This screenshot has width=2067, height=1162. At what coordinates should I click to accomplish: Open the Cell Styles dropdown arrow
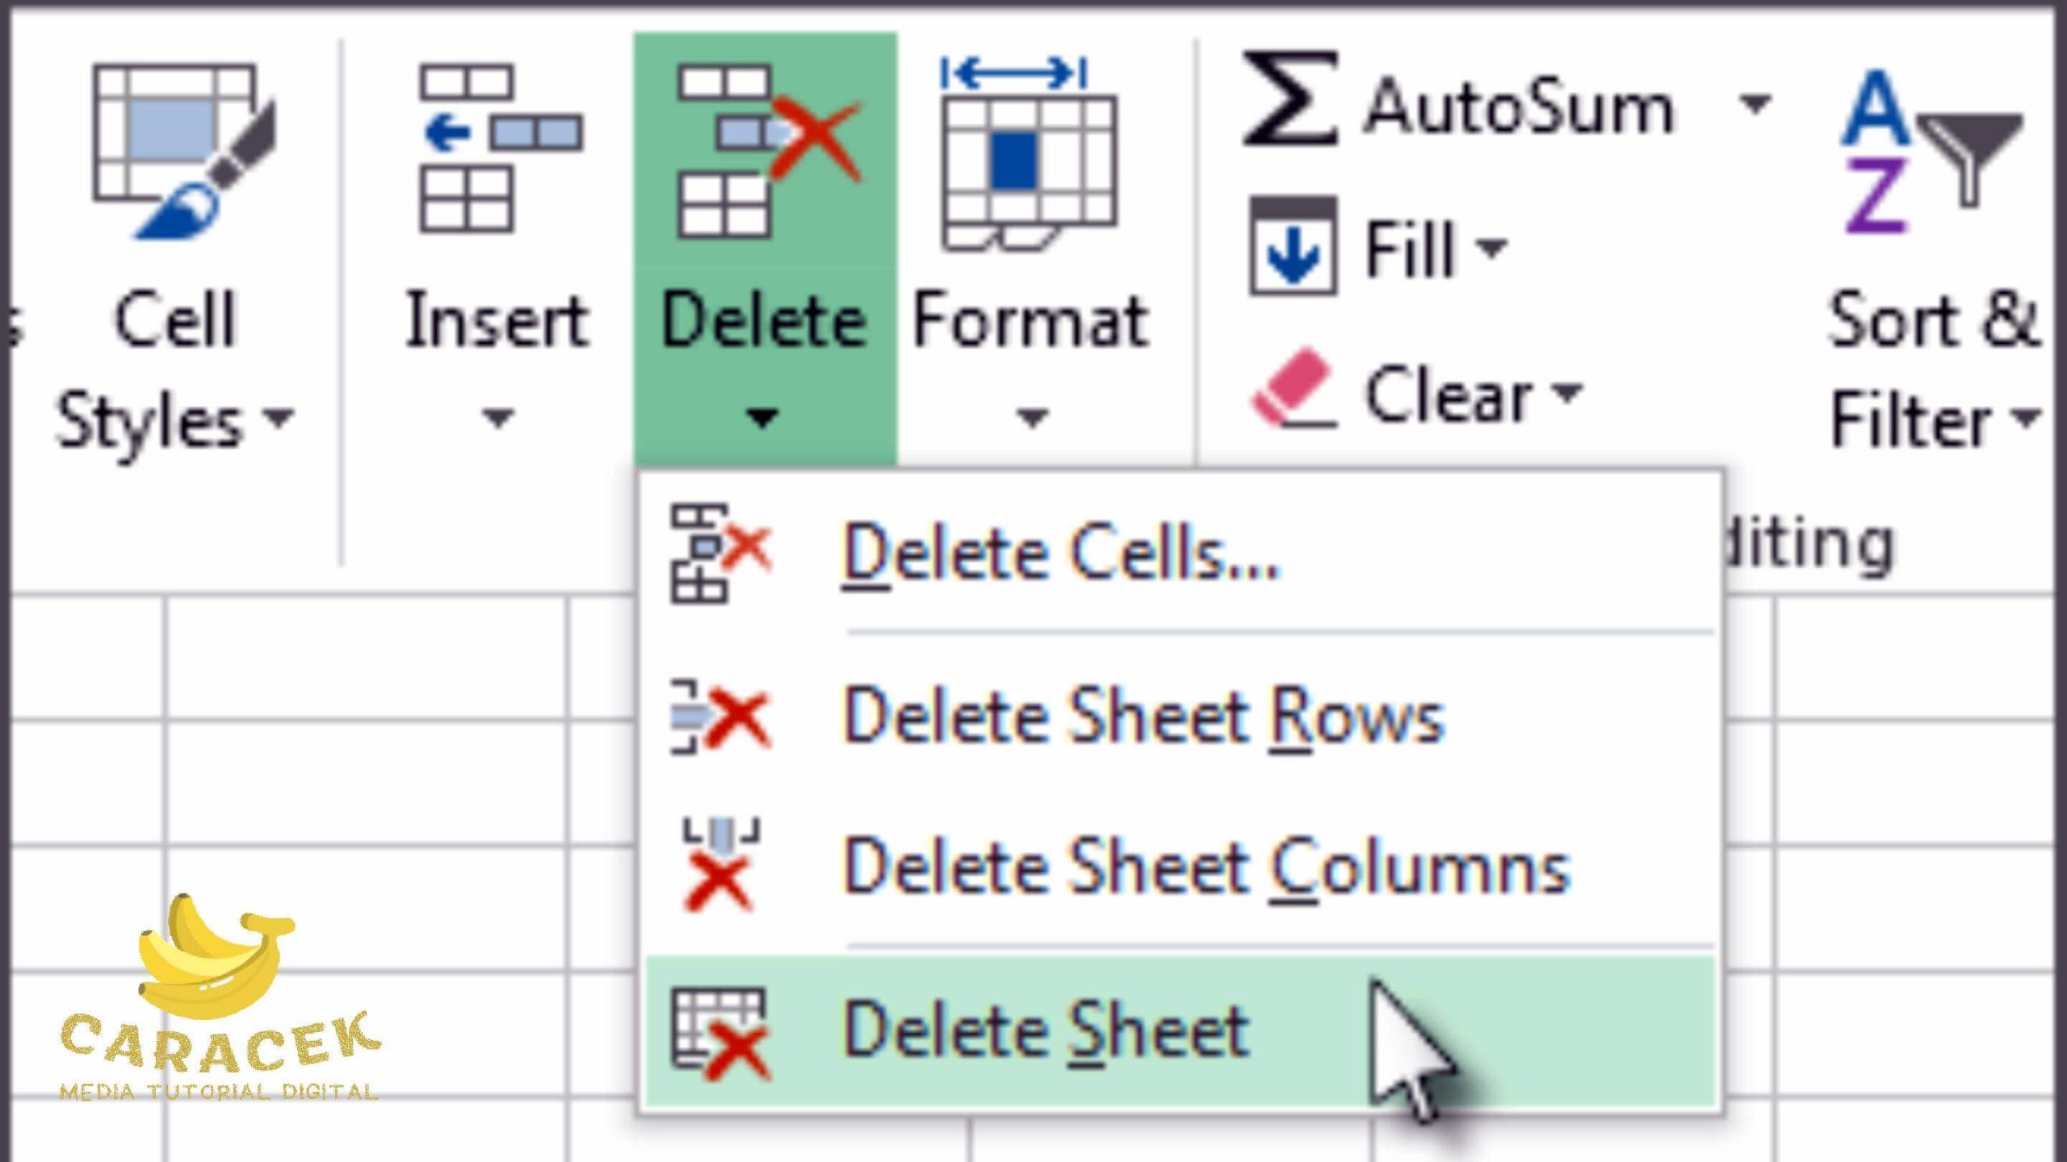279,418
